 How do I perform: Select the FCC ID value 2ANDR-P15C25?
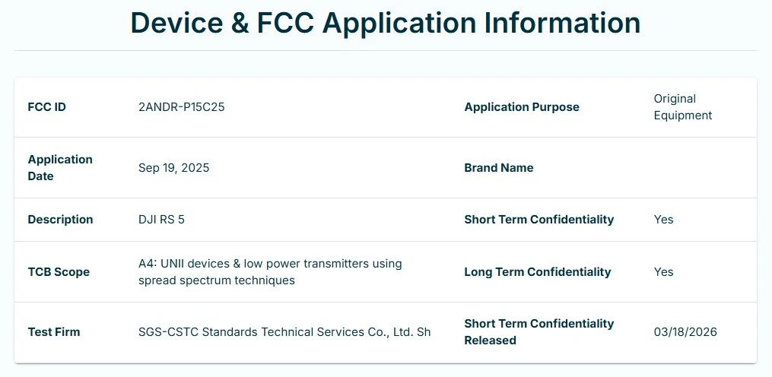pyautogui.click(x=182, y=107)
